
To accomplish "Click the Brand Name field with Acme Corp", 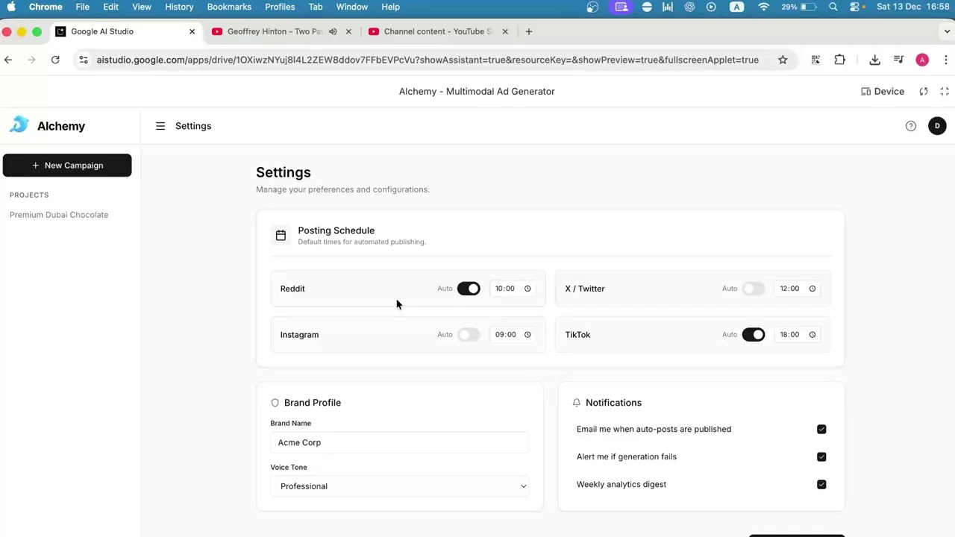I will pyautogui.click(x=400, y=442).
